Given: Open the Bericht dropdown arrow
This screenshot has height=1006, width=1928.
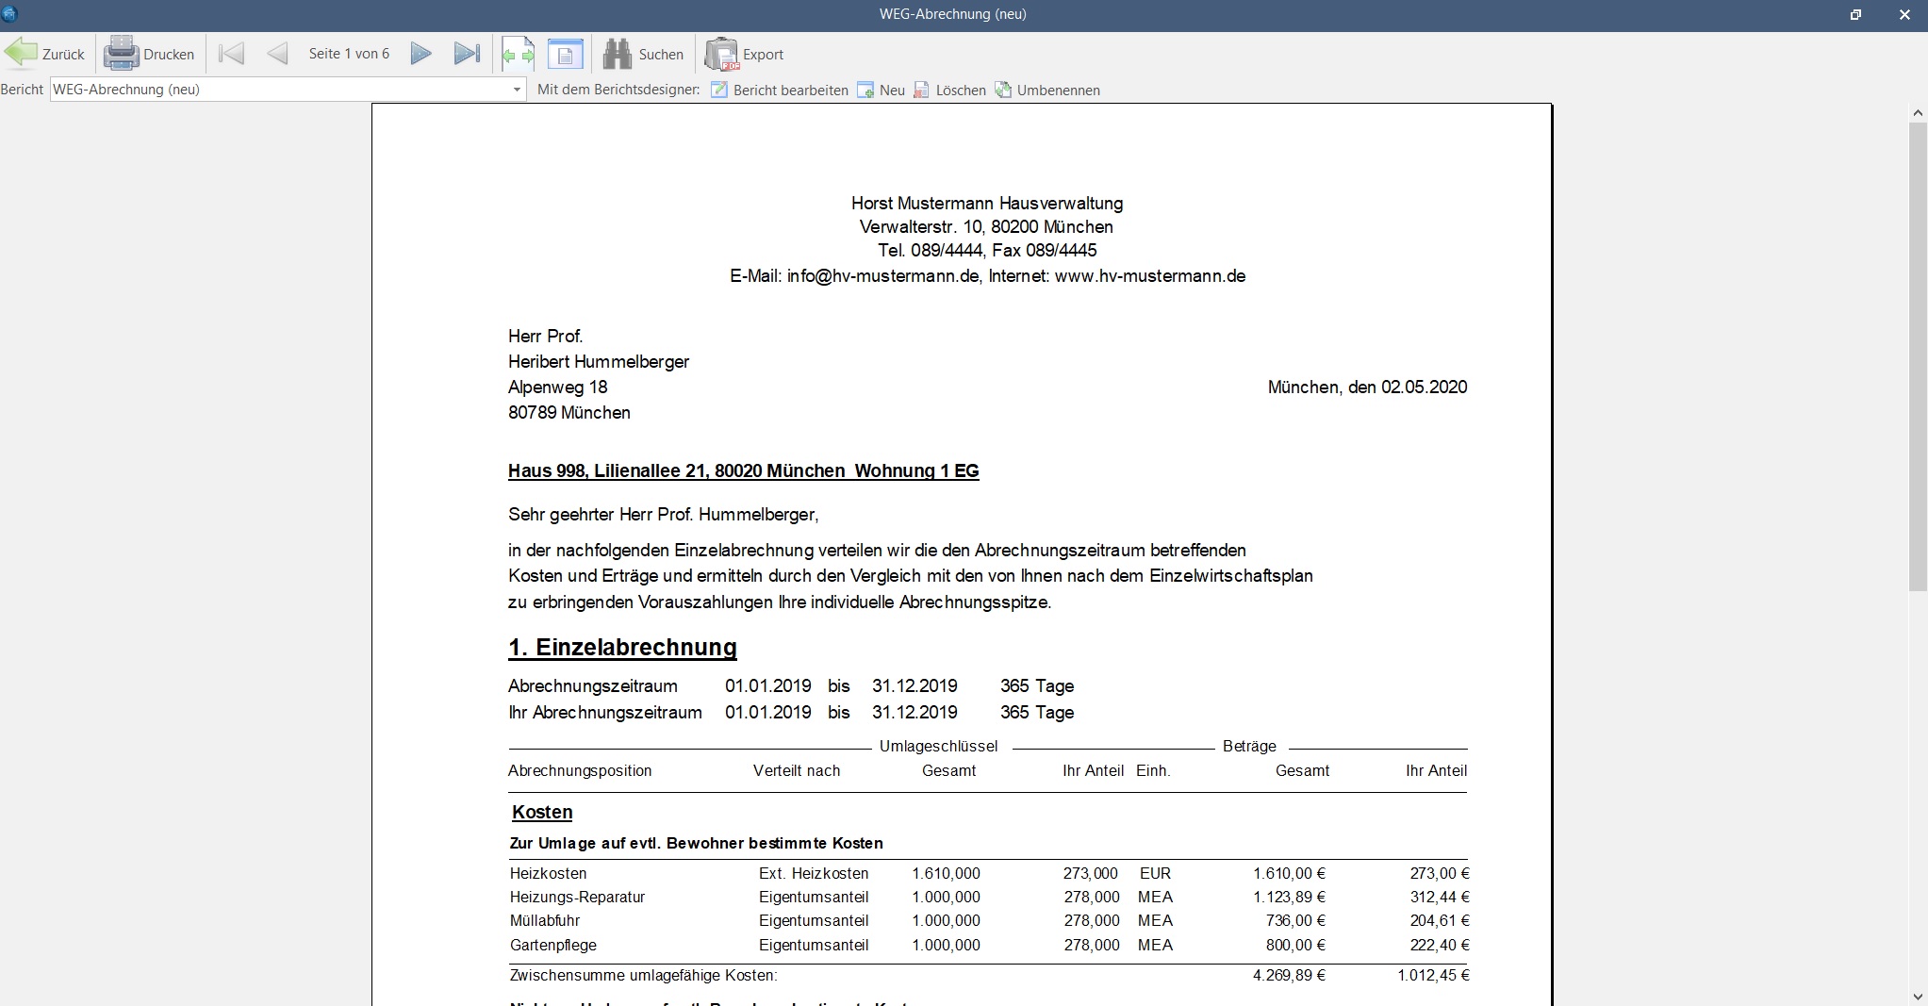Looking at the screenshot, I should (517, 90).
